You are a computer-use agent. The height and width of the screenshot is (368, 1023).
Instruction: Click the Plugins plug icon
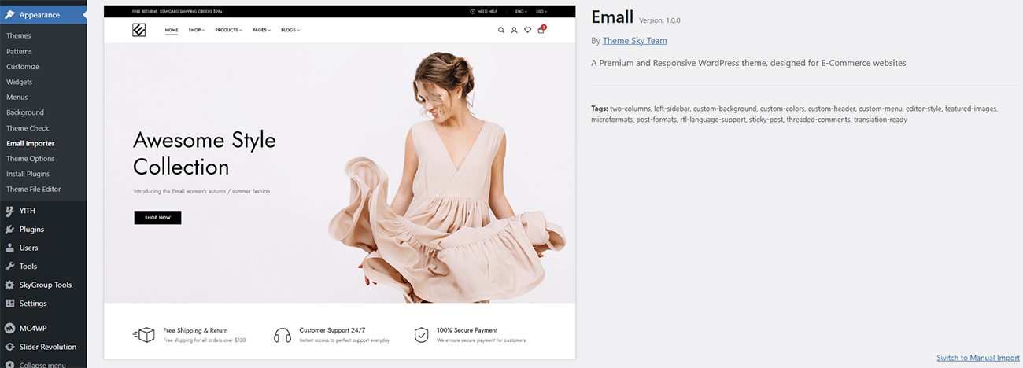point(9,230)
